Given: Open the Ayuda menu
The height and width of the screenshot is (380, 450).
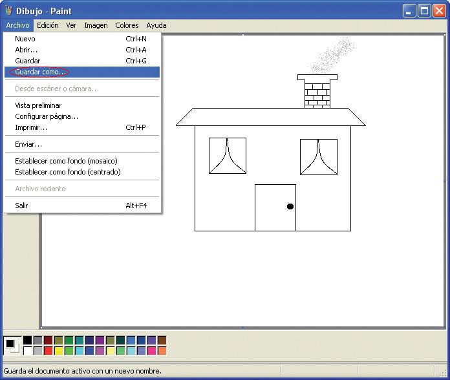Looking at the screenshot, I should [156, 25].
